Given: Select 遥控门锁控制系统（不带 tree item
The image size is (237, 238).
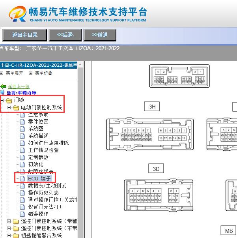Looking at the screenshot, I should click(x=49, y=228).
